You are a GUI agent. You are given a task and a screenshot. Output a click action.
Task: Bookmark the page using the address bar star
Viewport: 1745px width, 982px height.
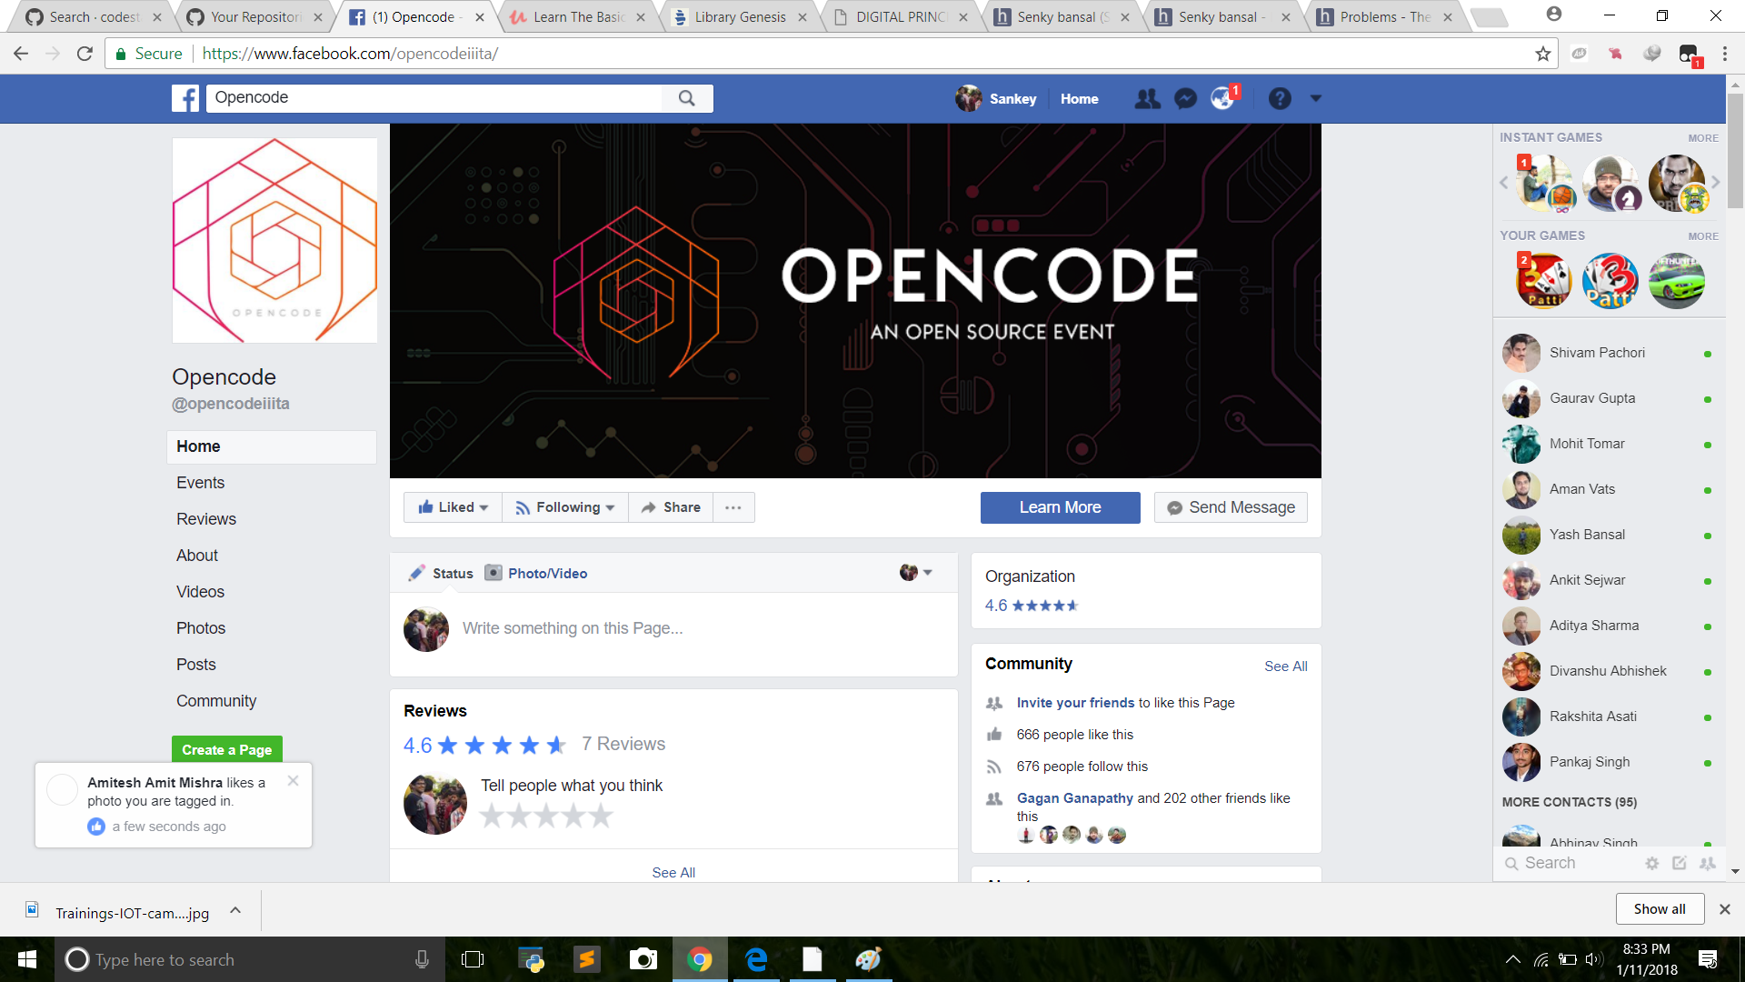click(x=1542, y=53)
